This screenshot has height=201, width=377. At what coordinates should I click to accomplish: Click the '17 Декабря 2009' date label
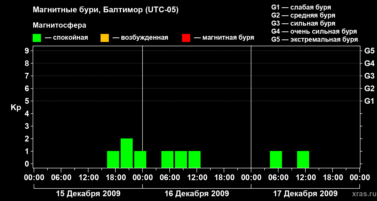[305, 194]
